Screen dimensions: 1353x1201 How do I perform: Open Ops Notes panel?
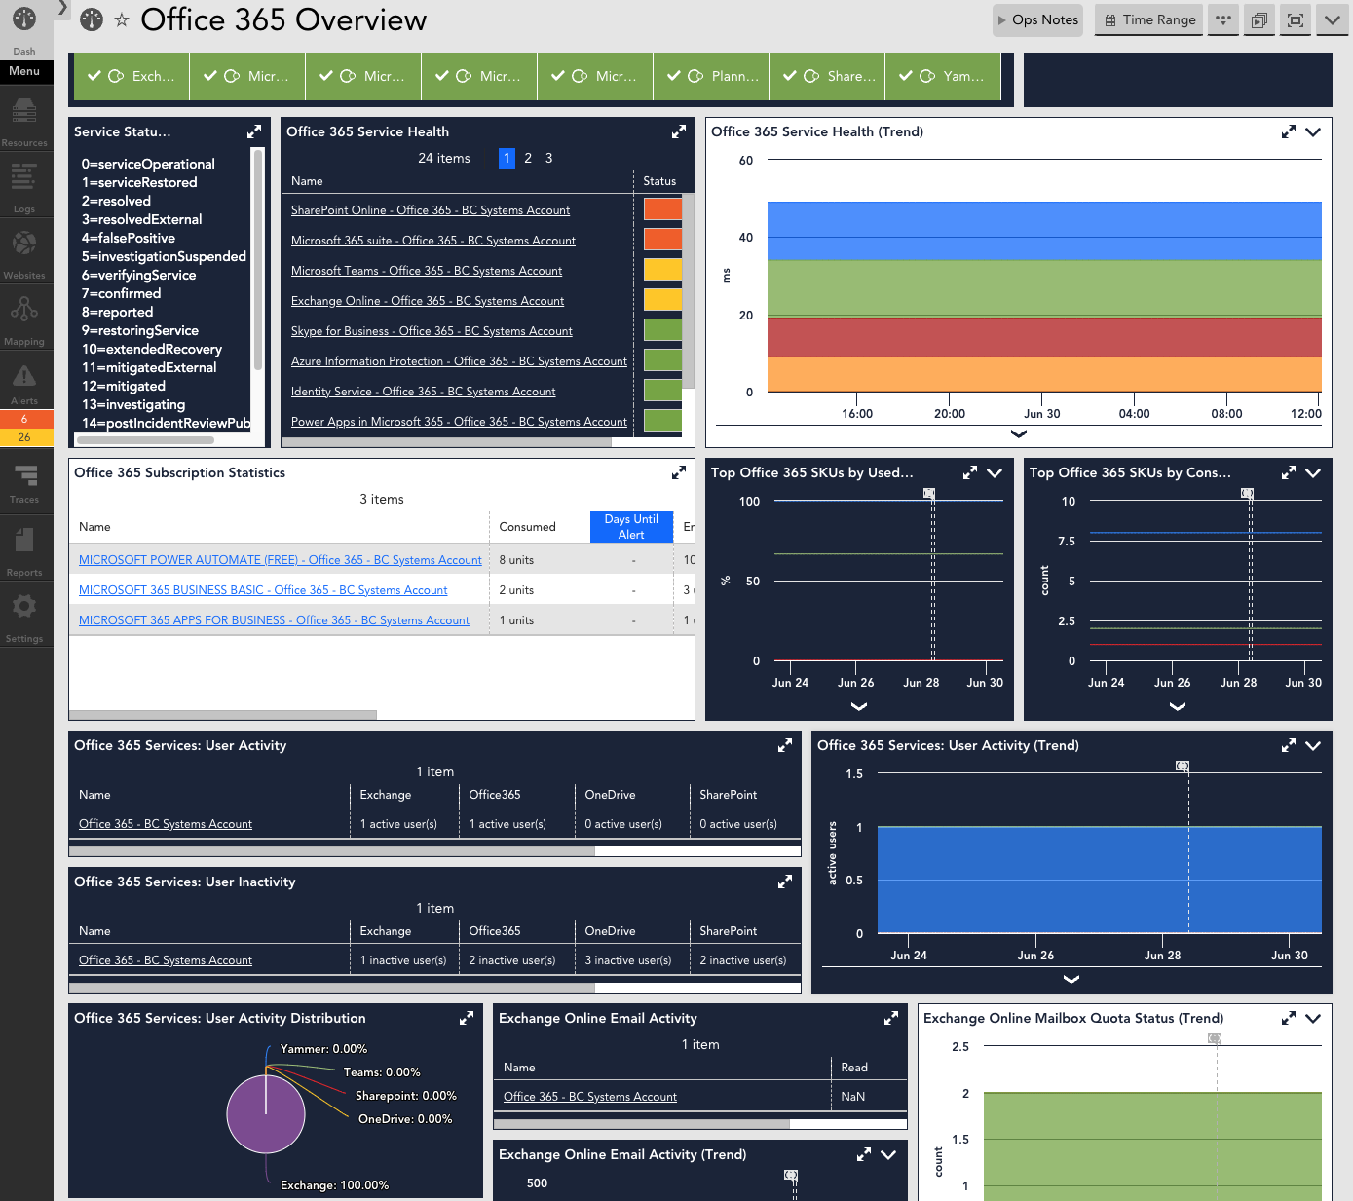click(1037, 19)
